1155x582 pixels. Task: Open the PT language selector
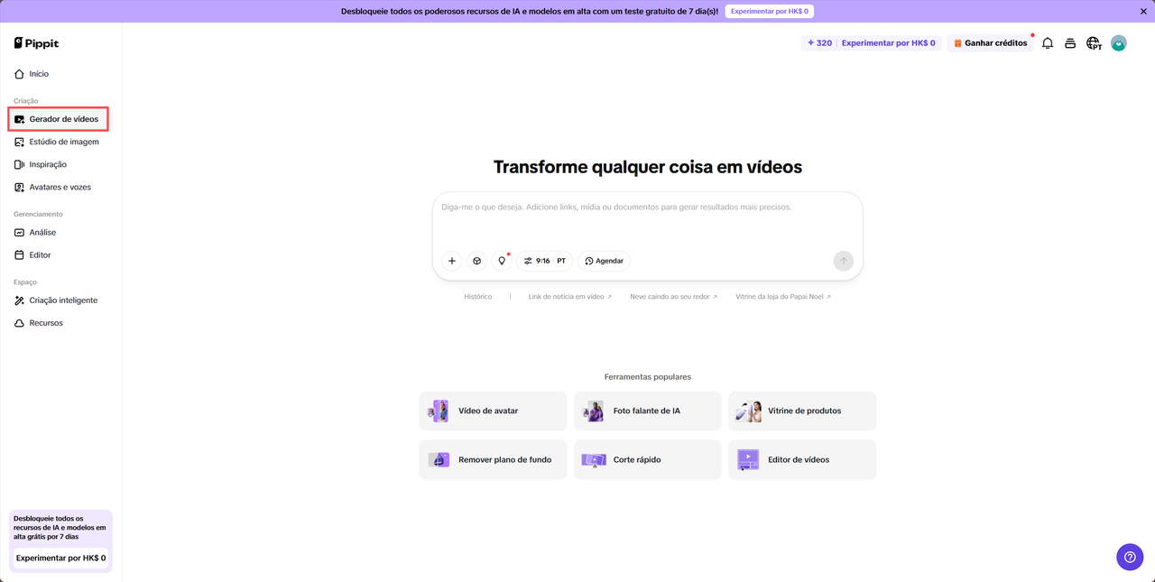560,260
